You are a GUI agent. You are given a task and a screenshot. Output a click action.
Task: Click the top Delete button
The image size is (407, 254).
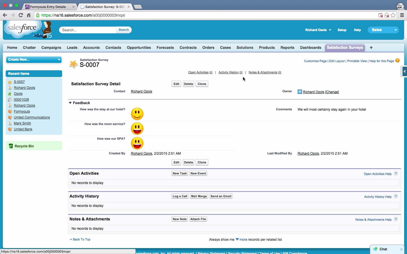point(189,84)
